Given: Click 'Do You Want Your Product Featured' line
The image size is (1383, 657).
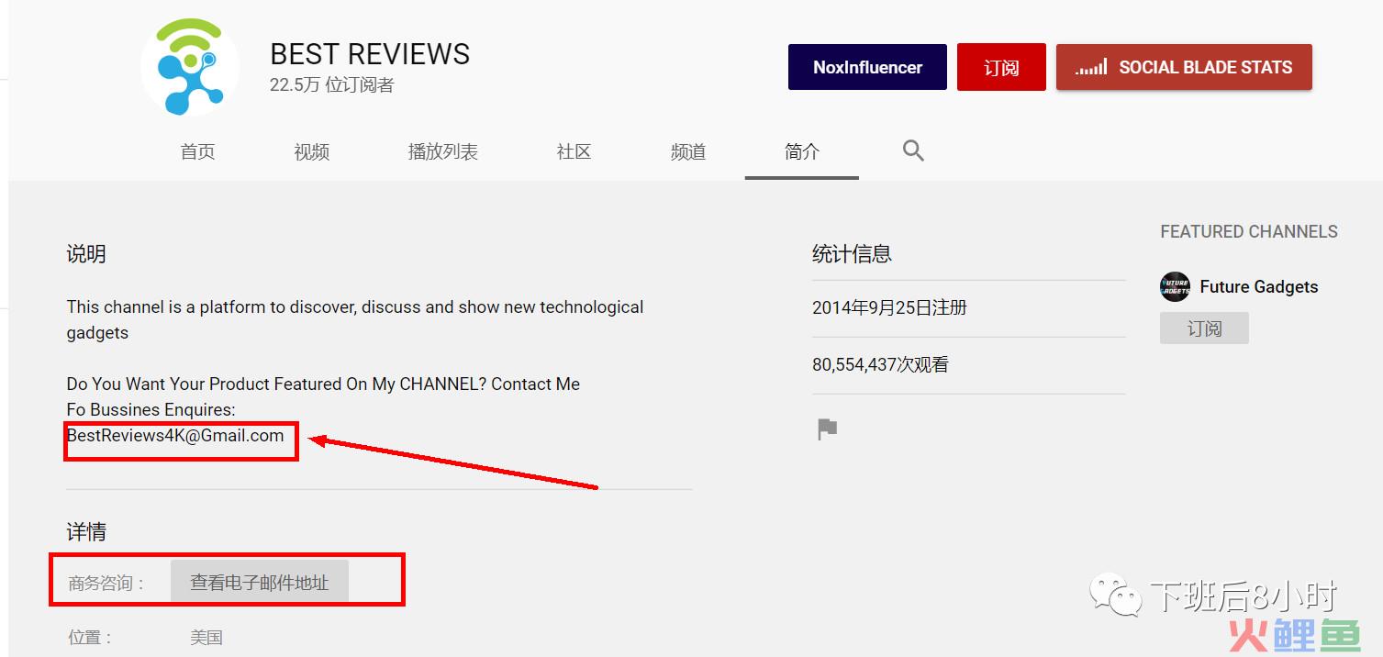Looking at the screenshot, I should point(323,384).
